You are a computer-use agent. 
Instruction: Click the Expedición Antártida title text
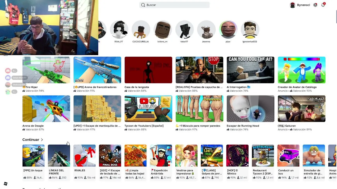[159, 172]
